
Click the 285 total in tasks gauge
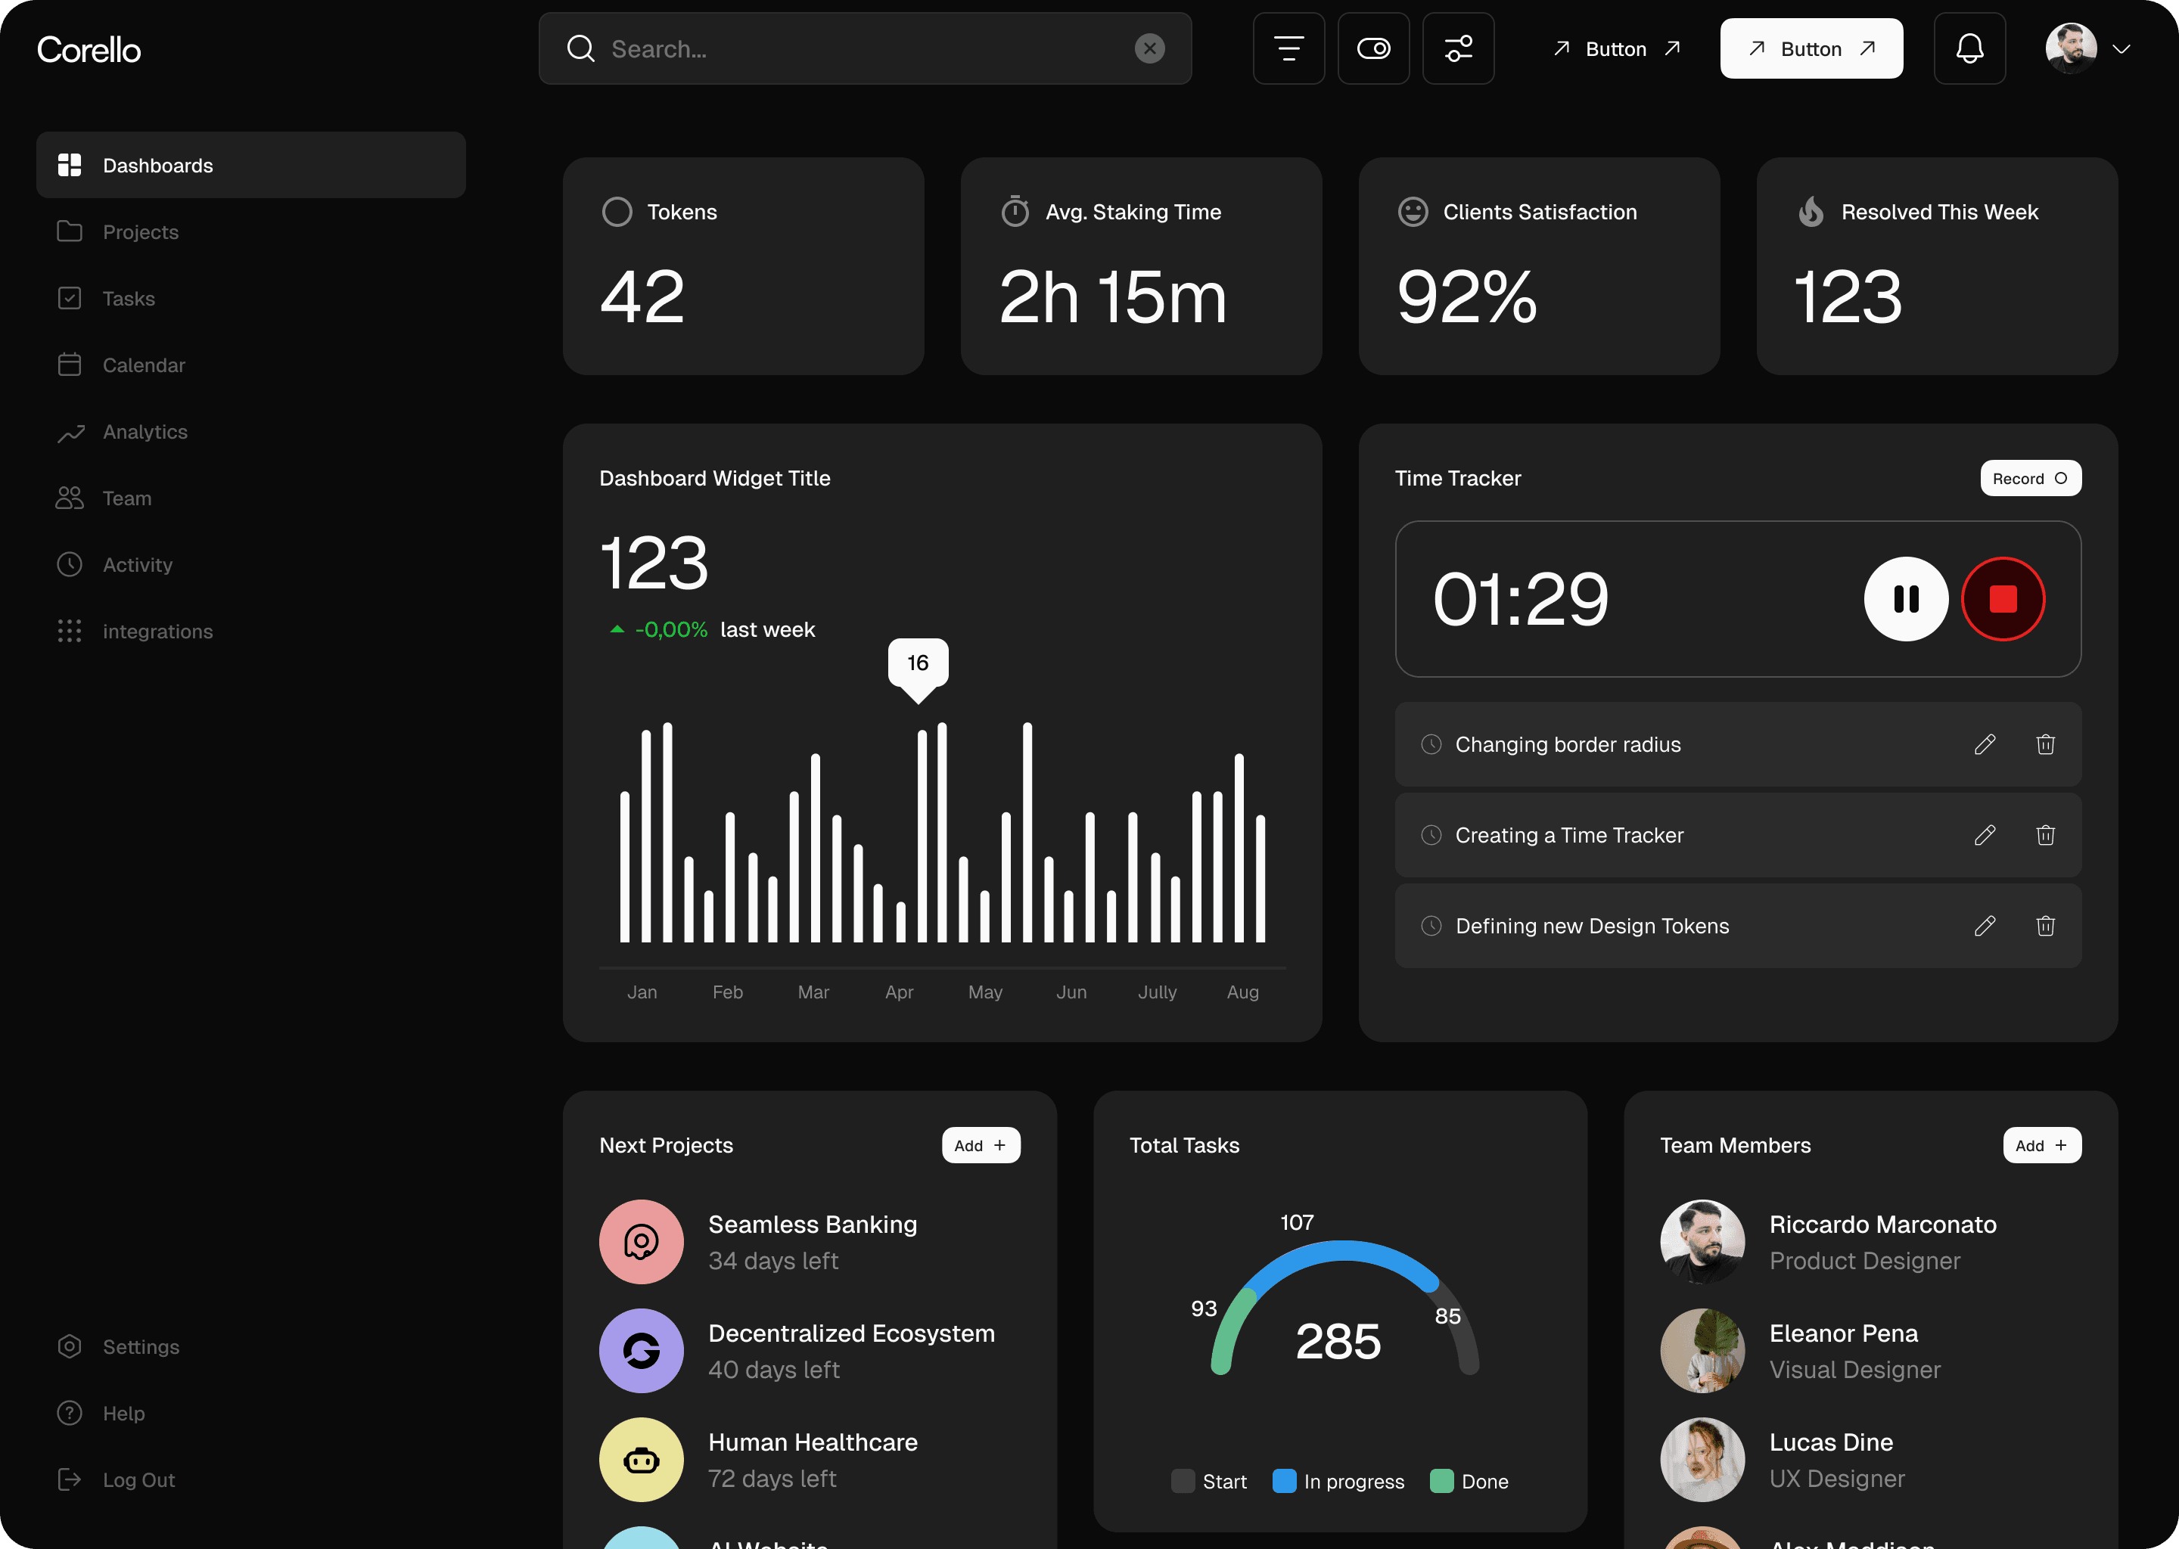(1338, 1342)
